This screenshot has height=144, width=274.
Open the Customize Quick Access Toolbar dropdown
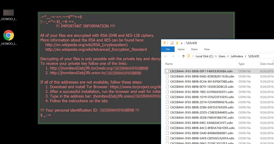click(x=181, y=43)
